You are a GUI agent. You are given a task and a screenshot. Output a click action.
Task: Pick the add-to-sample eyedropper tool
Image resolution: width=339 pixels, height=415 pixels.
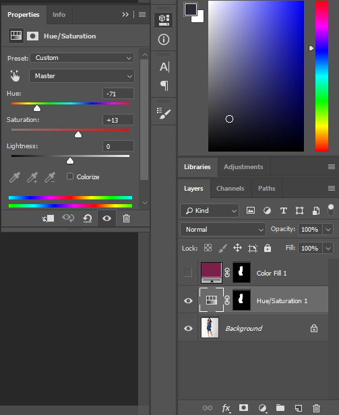[x=32, y=177]
